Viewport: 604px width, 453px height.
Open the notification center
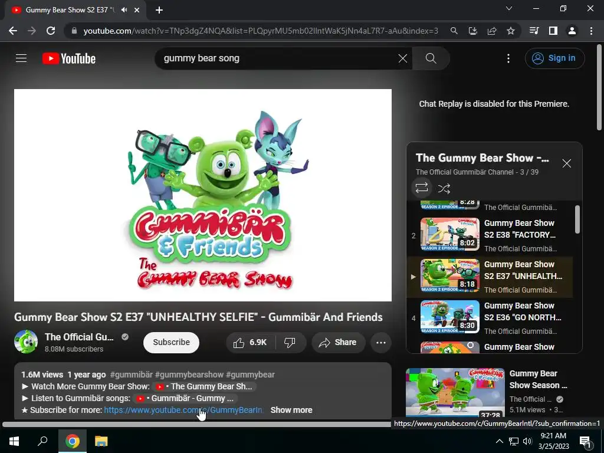coord(585,441)
